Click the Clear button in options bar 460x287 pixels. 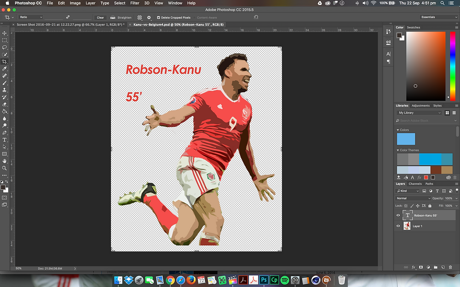(100, 17)
